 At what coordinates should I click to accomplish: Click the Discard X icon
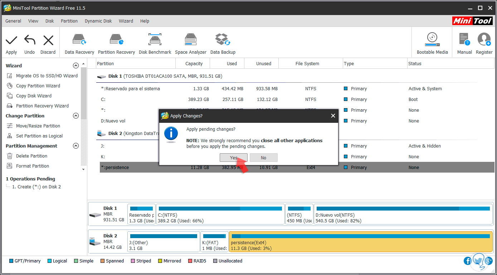(x=48, y=40)
